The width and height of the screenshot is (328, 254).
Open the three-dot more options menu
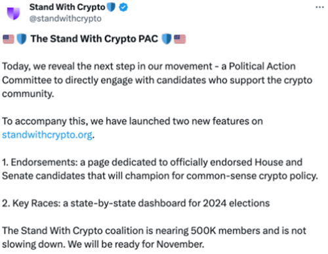(x=319, y=7)
